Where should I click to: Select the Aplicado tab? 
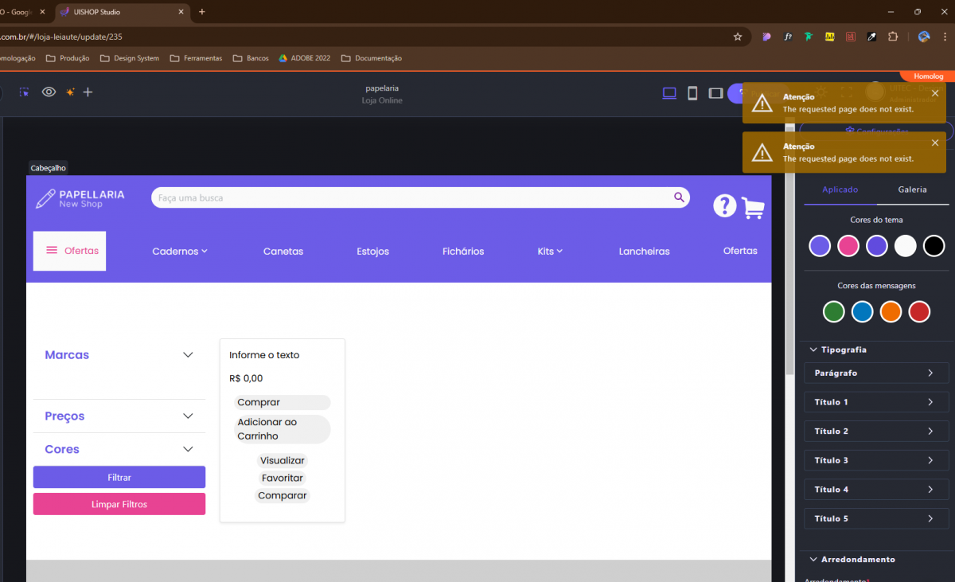coord(840,189)
